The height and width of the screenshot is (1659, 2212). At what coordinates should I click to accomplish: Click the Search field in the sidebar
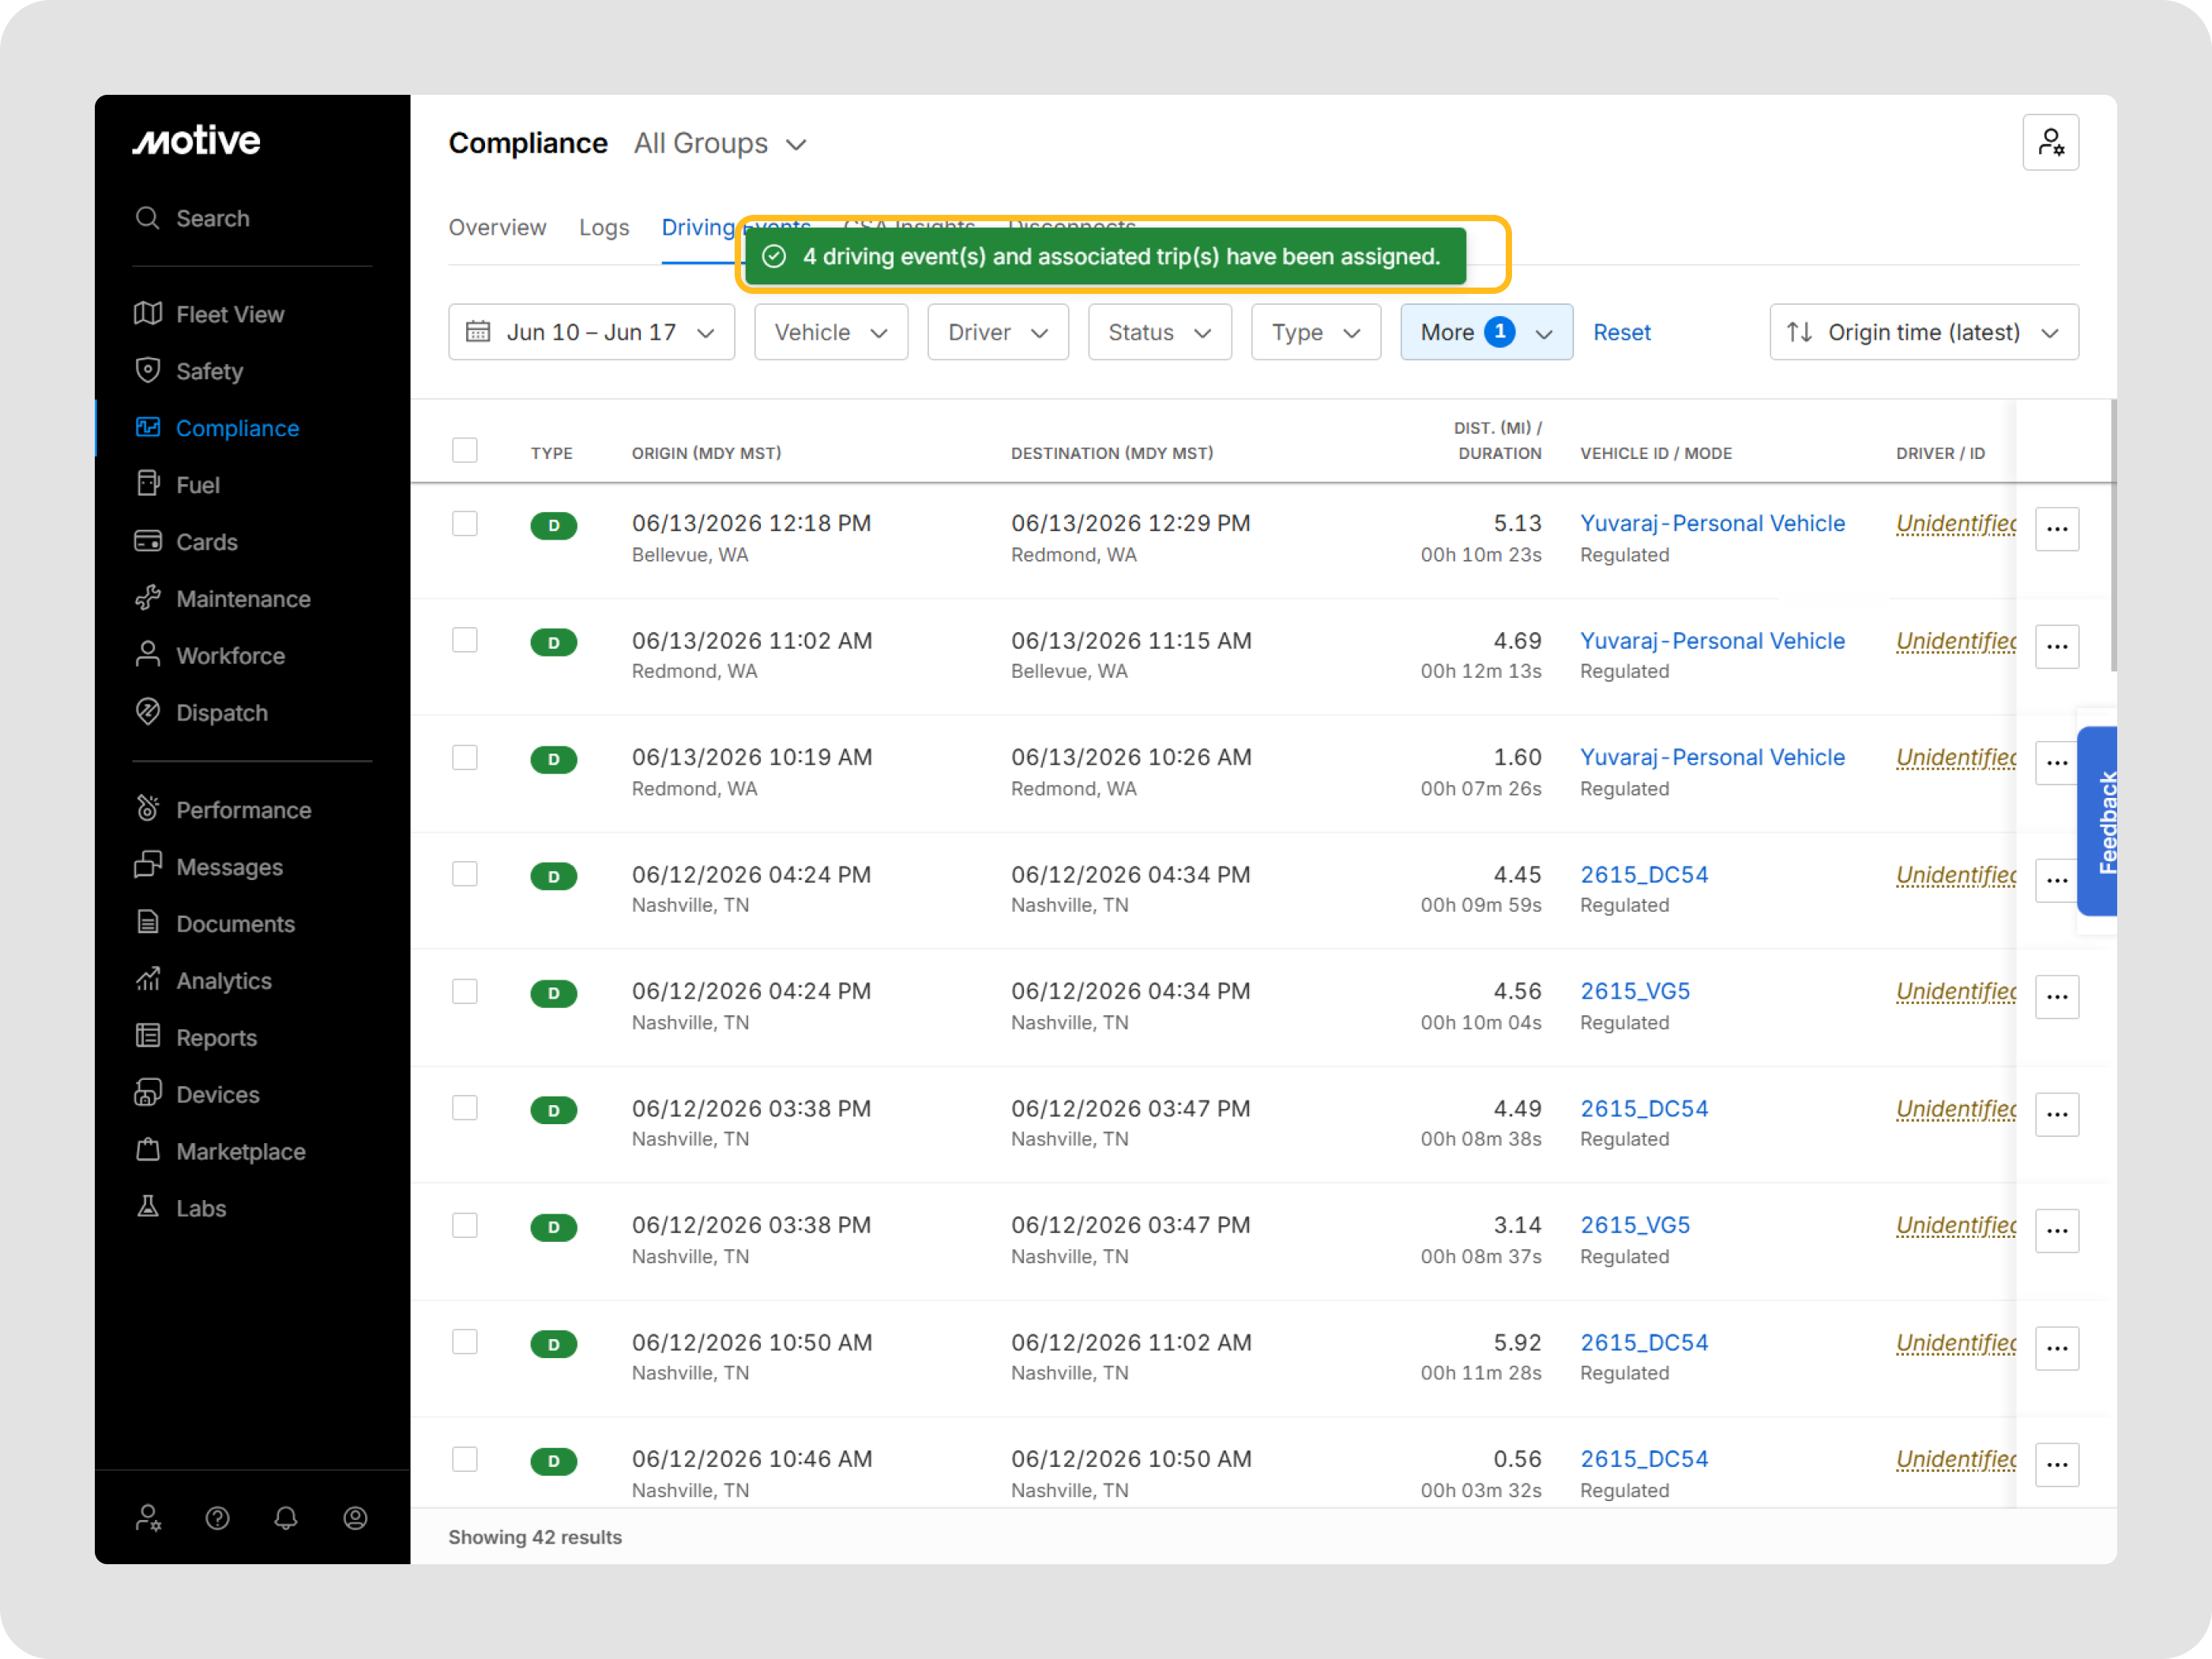252,218
